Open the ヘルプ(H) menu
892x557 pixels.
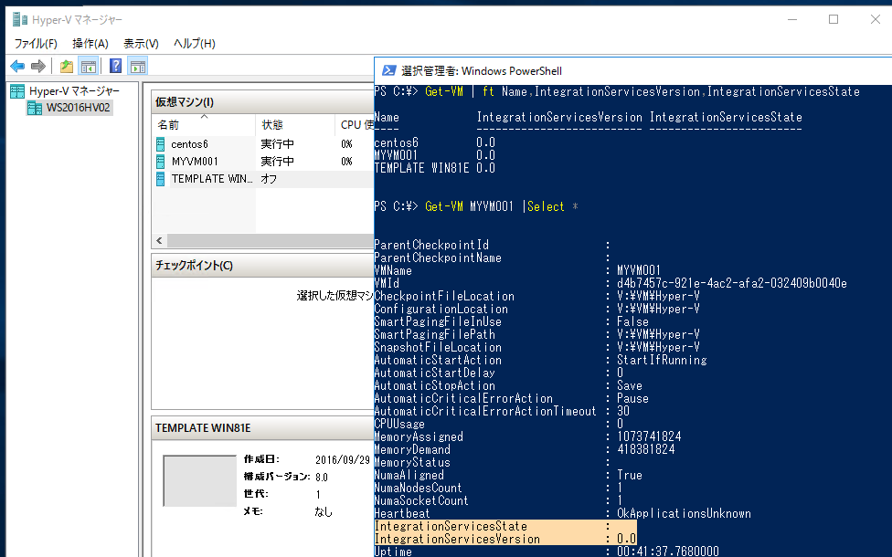(195, 43)
